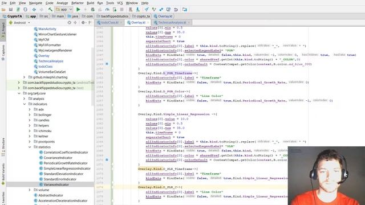Navigate forward with the right arrow icon
Screen dimensions: 365x205
click(42, 10)
